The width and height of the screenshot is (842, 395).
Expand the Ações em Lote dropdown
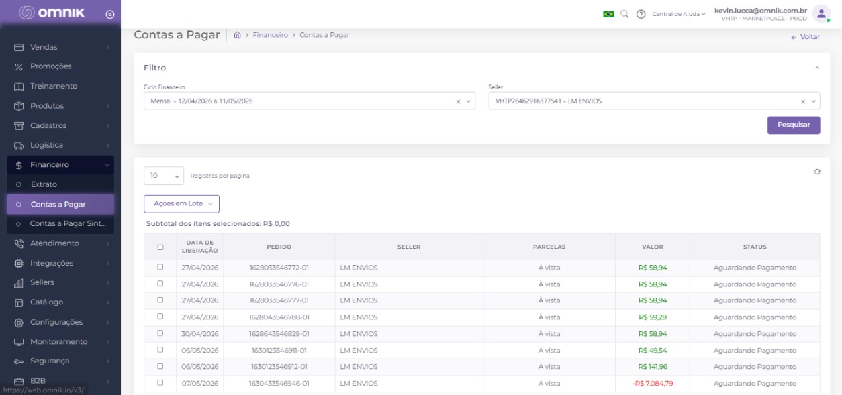[x=181, y=203]
